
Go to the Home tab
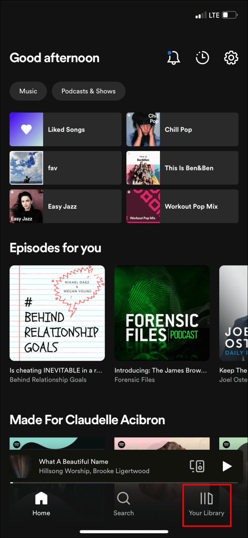41,504
